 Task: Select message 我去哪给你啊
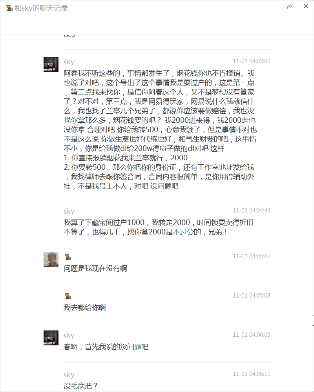tap(85, 307)
